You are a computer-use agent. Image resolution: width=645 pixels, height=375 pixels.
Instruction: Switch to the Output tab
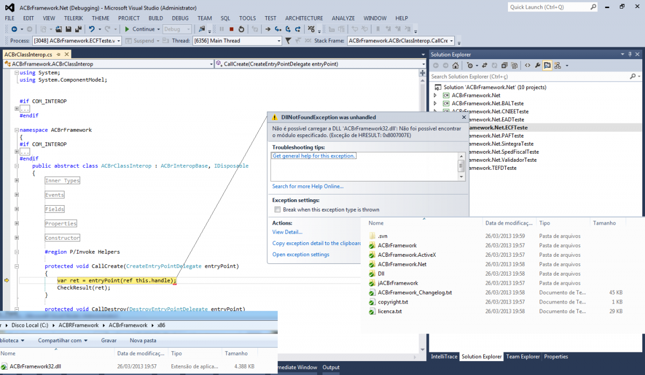point(331,367)
